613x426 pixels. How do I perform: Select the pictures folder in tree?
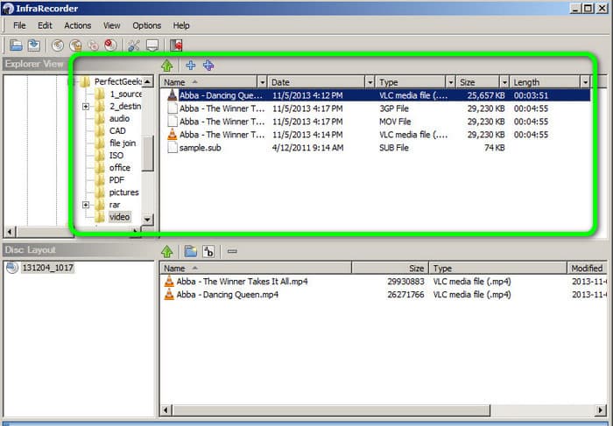click(124, 192)
